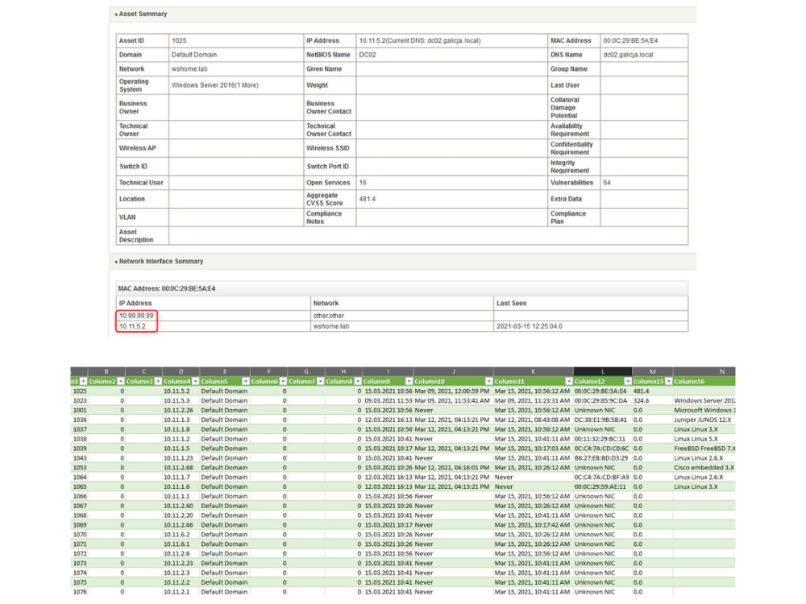Image resolution: width=806 pixels, height=604 pixels.
Task: Click the Aggregate CVSS Score value 481.4
Action: pyautogui.click(x=368, y=199)
